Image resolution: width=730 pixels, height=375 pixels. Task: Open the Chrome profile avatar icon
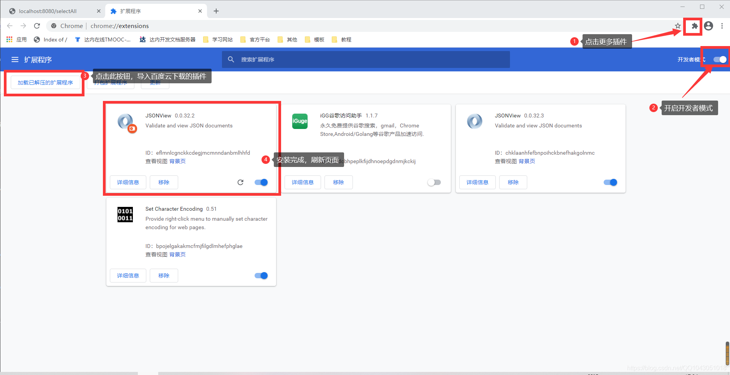tap(708, 26)
